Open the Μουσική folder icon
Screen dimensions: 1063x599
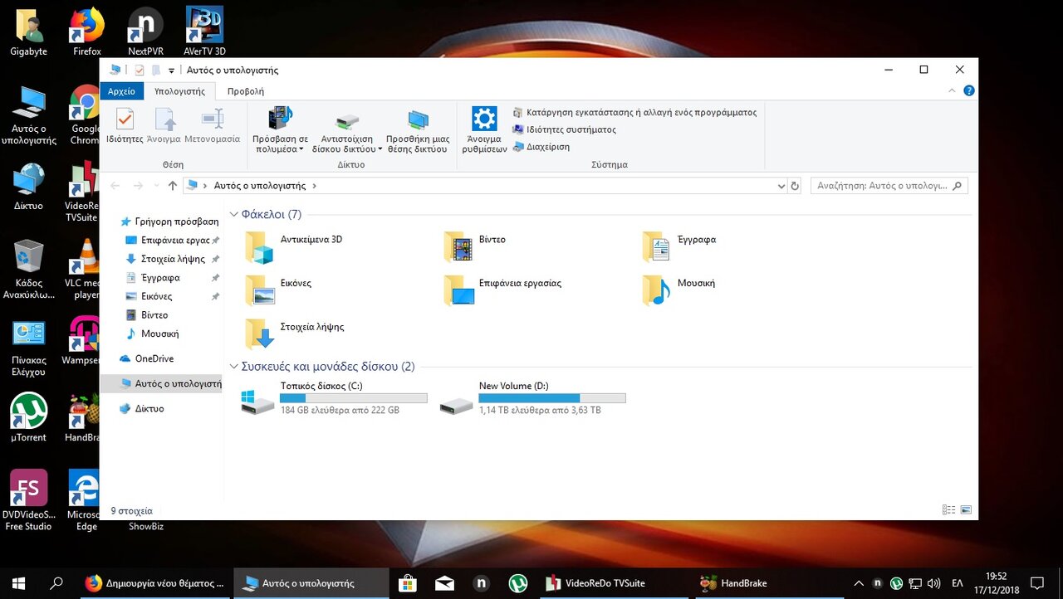pos(656,290)
